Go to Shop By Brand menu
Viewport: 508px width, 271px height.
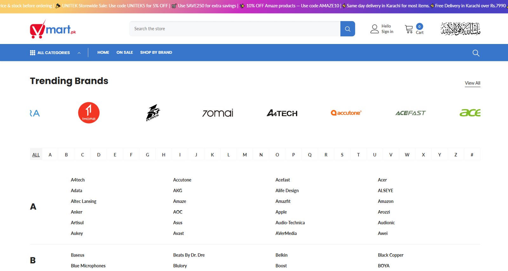click(156, 53)
